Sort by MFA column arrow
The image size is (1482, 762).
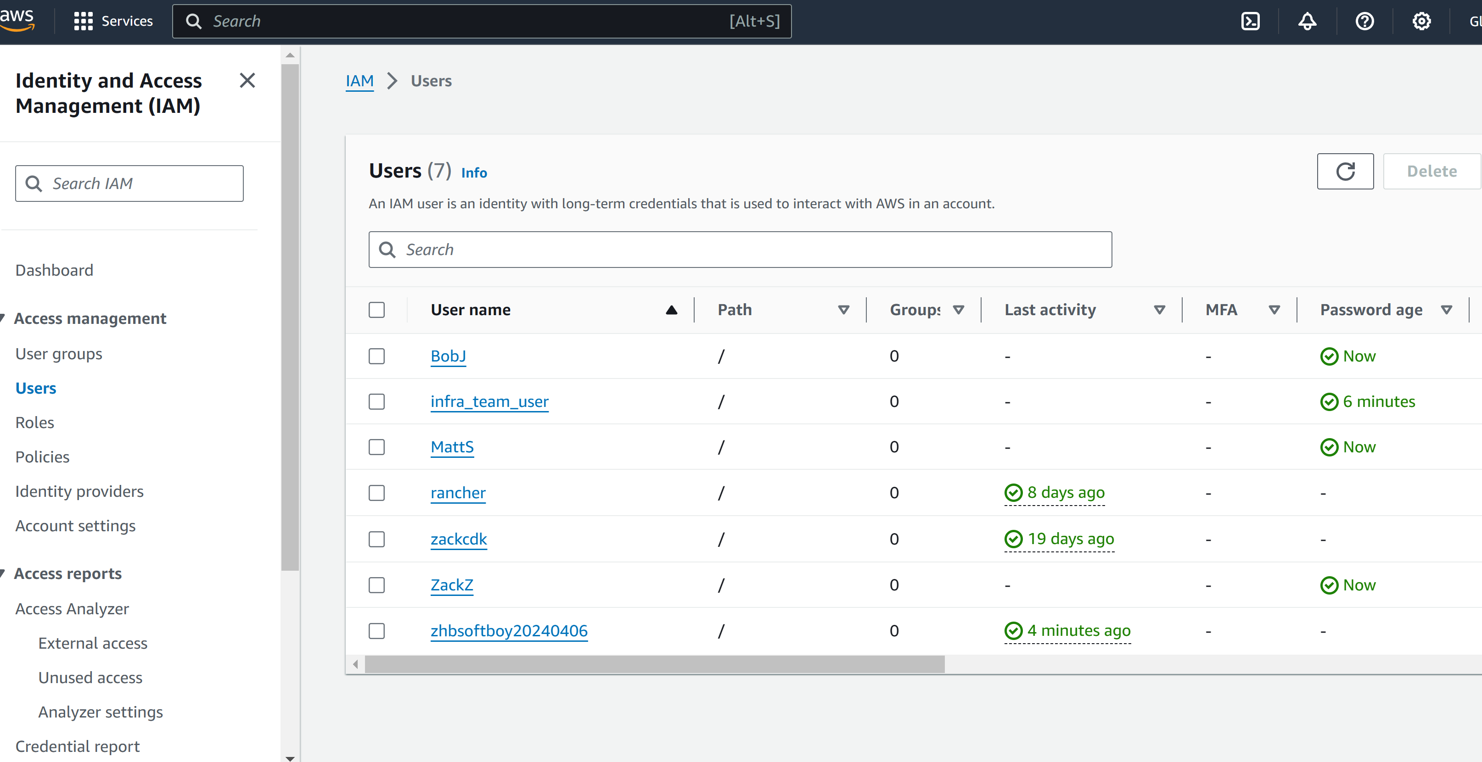(x=1274, y=310)
